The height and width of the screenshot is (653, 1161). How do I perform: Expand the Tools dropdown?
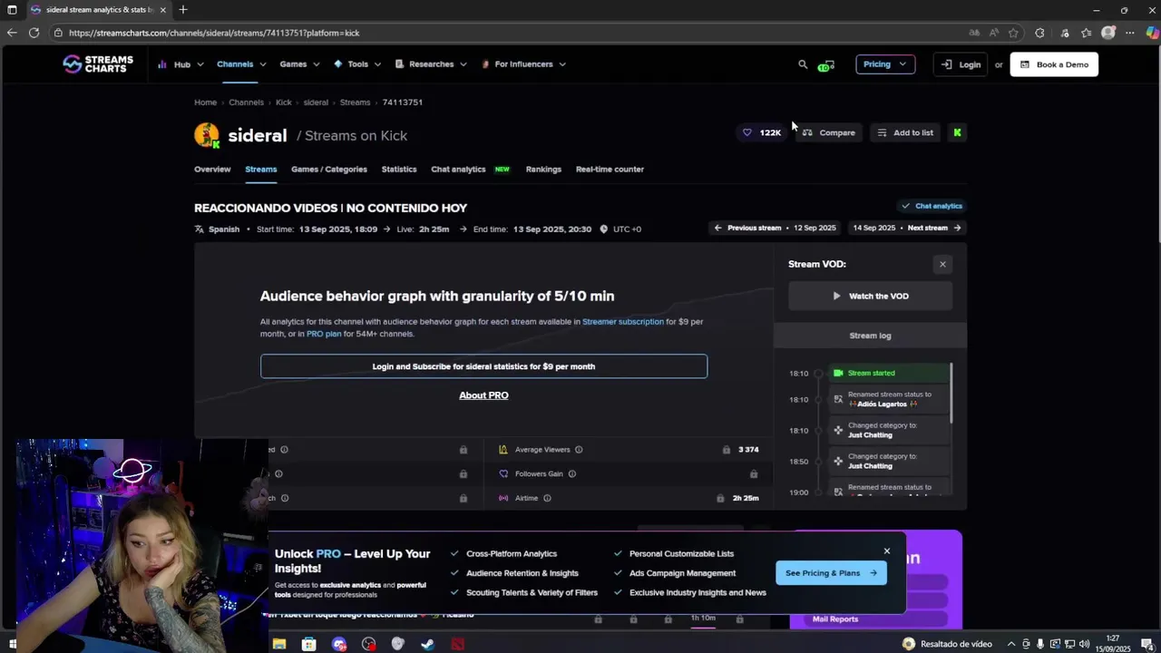[x=357, y=64]
